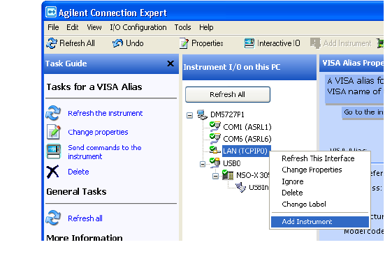385x261 pixels.
Task: Collapse the DM5727P1 computer node
Action: (x=189, y=115)
